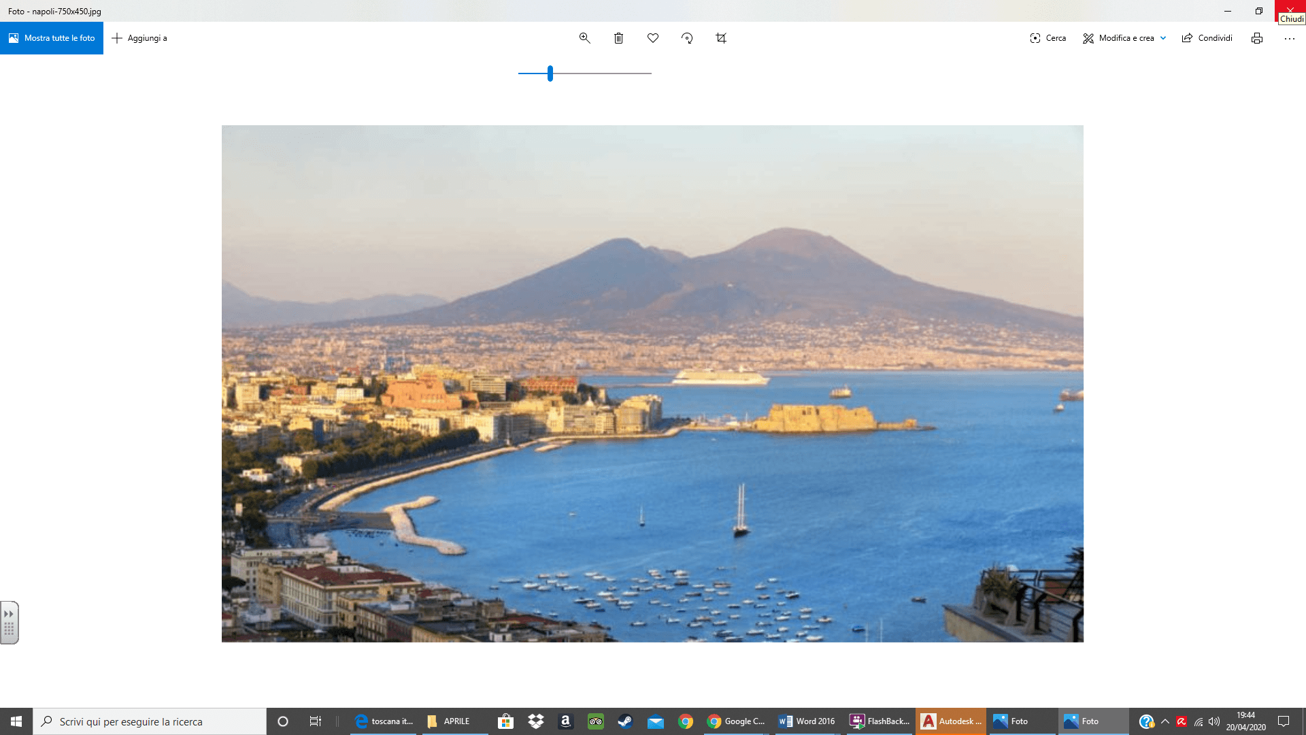This screenshot has height=735, width=1306.
Task: Delete photo with trash icon
Action: coord(618,38)
